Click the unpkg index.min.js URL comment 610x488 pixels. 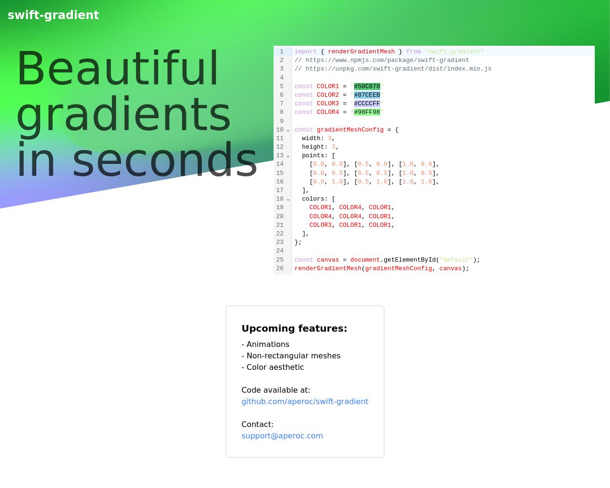[393, 69]
